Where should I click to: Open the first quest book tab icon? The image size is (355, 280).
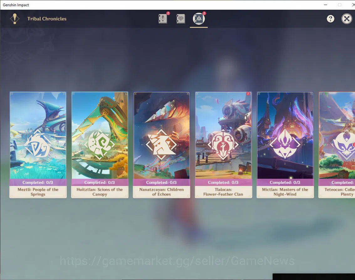pyautogui.click(x=163, y=18)
